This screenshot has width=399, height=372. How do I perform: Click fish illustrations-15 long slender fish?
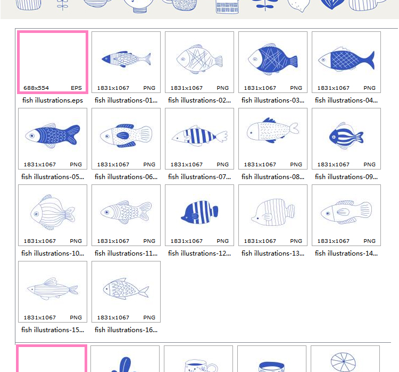tap(53, 292)
